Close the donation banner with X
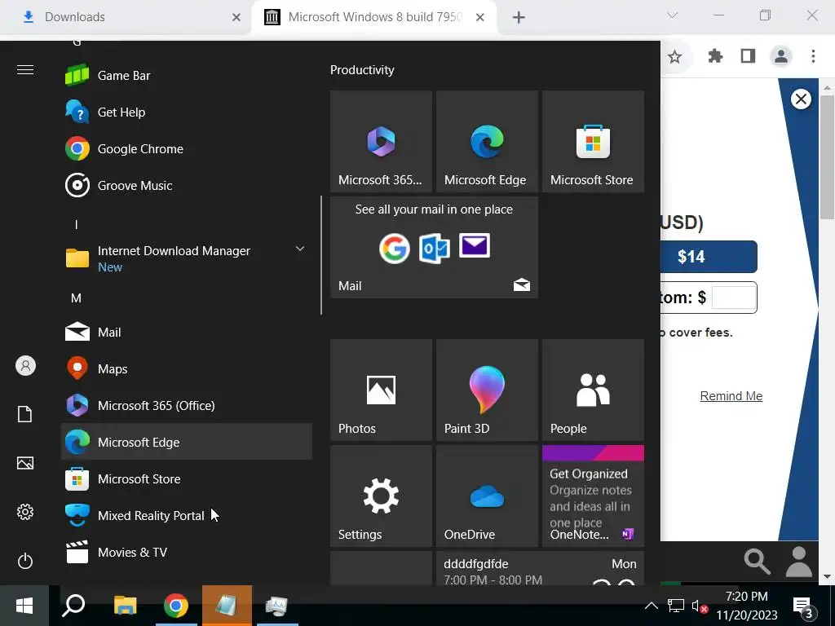This screenshot has height=626, width=835. click(x=801, y=99)
